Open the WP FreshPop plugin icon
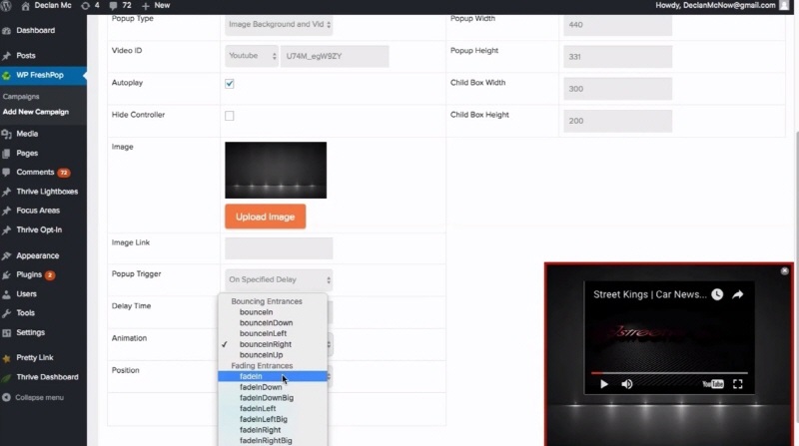The width and height of the screenshot is (799, 446). click(7, 76)
